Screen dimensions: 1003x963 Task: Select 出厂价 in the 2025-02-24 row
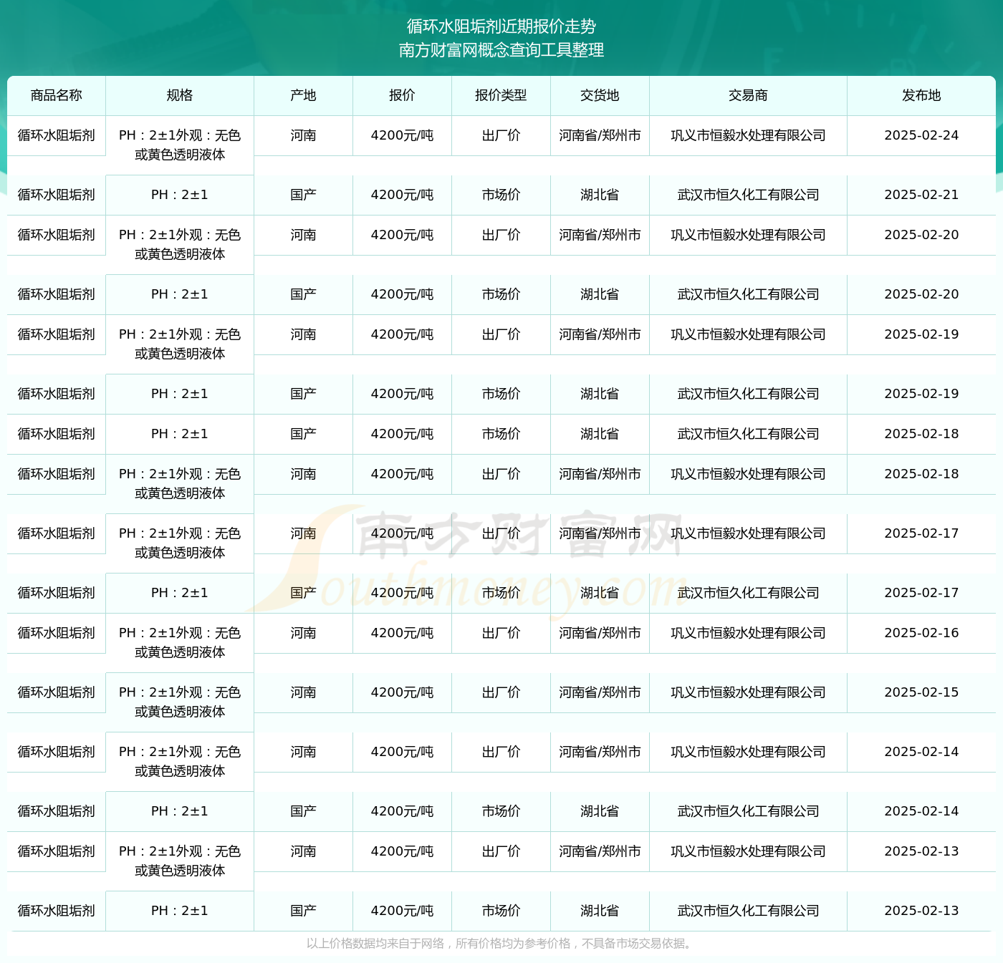point(501,135)
